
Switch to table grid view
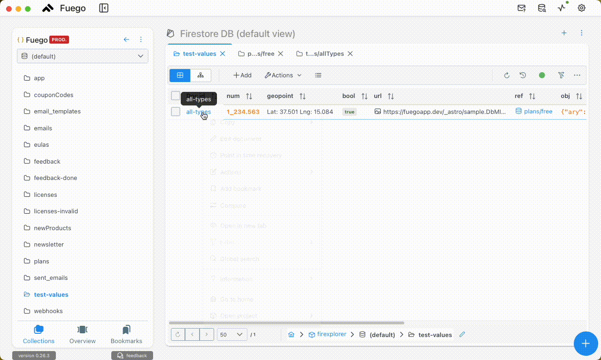[180, 75]
